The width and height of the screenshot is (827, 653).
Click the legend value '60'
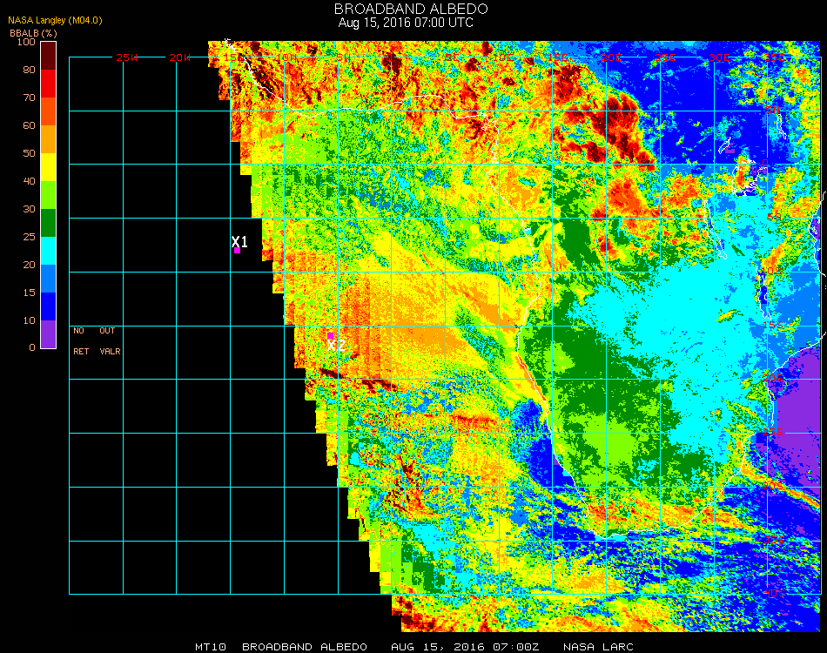pyautogui.click(x=29, y=125)
